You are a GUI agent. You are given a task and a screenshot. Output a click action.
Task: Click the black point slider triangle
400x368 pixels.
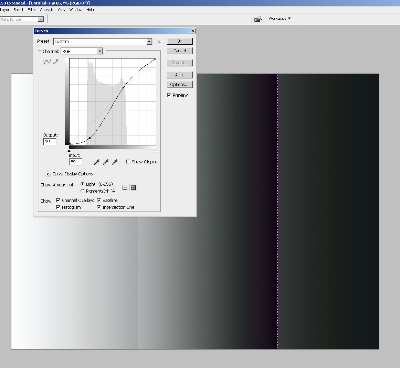pos(69,151)
